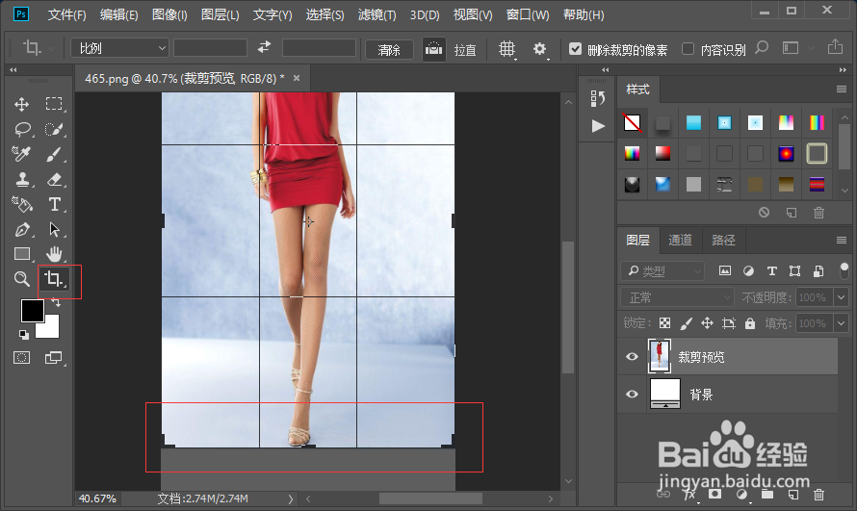This screenshot has width=857, height=511.
Task: Switch to the 通道 tab
Action: [680, 240]
